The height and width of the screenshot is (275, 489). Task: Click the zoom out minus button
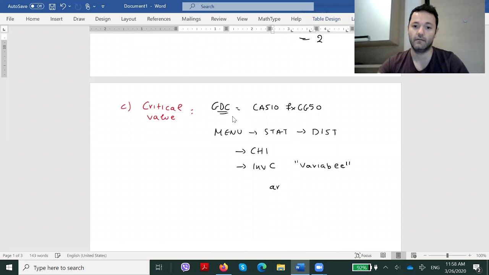point(425,256)
